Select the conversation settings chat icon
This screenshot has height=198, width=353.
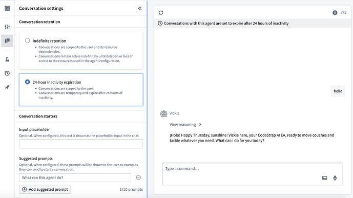(x=7, y=41)
